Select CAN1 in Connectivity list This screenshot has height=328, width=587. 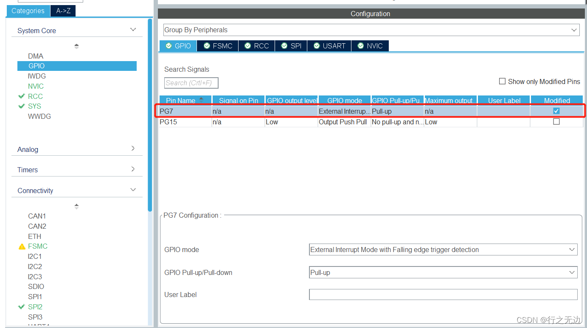[x=37, y=216]
